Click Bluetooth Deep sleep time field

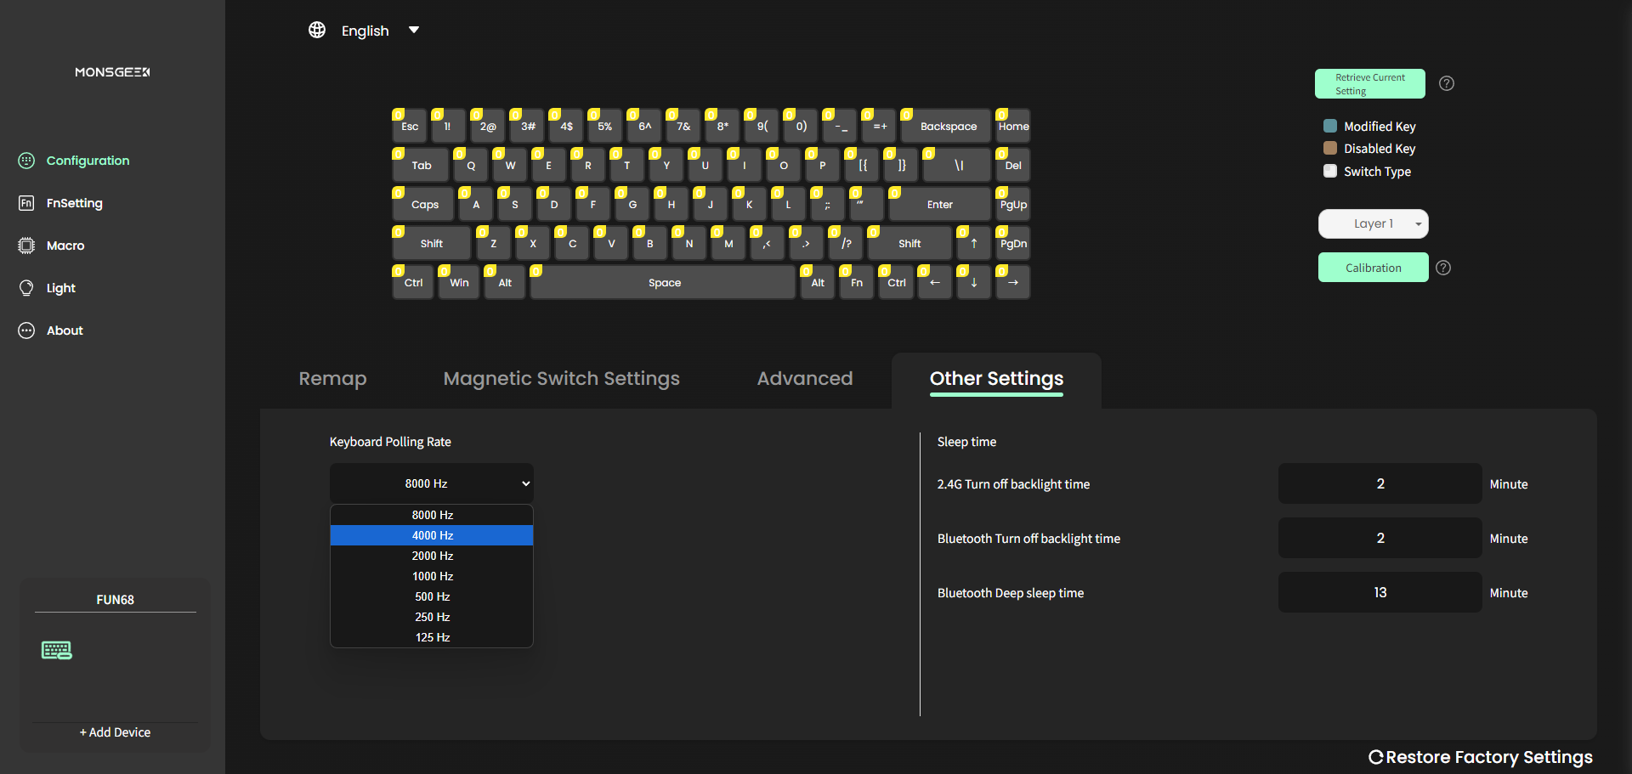coord(1380,592)
